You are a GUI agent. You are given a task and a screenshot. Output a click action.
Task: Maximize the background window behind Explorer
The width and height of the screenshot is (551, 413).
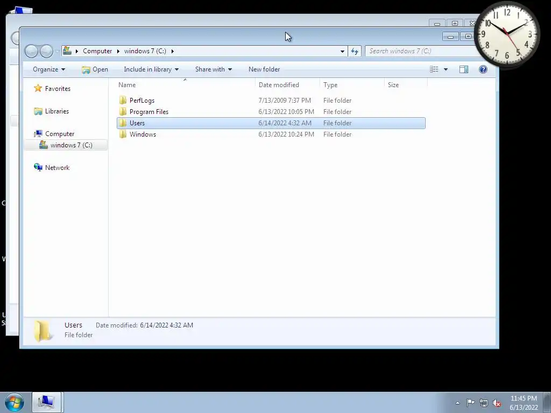tap(455, 24)
